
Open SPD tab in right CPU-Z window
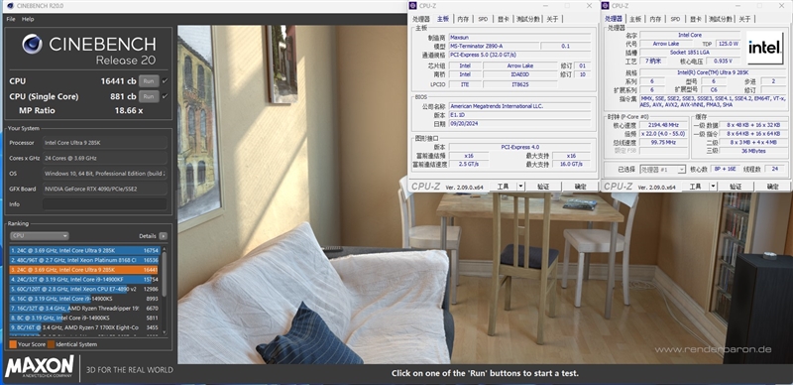point(675,19)
